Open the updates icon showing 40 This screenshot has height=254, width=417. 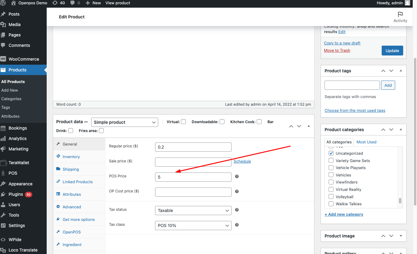(x=55, y=3)
